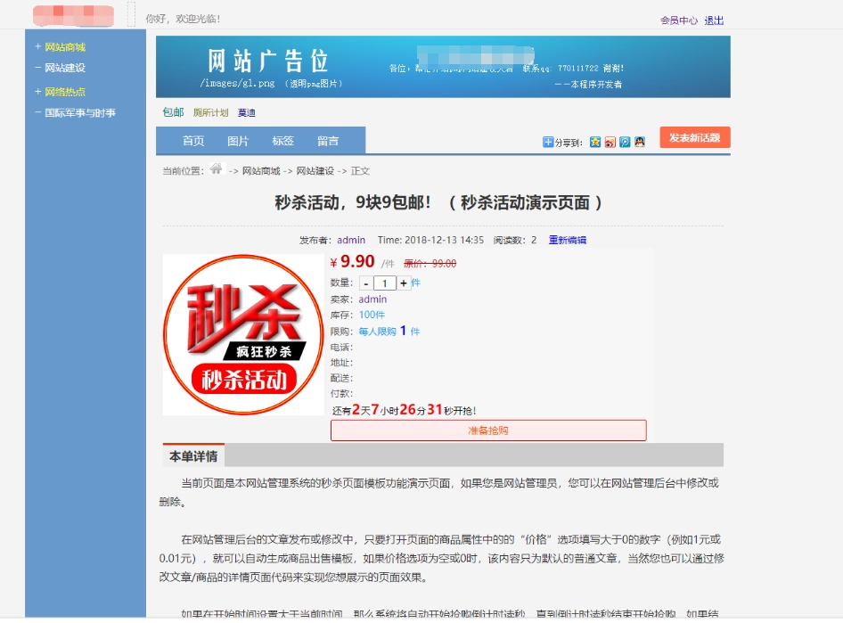Click 退出 logout link
Image resolution: width=843 pixels, height=623 pixels.
click(x=714, y=20)
